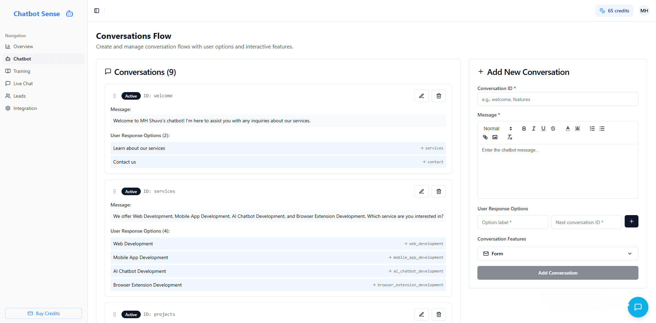Viewport: 656px width, 323px height.
Task: Open the background highlight color swatch
Action: 578,128
